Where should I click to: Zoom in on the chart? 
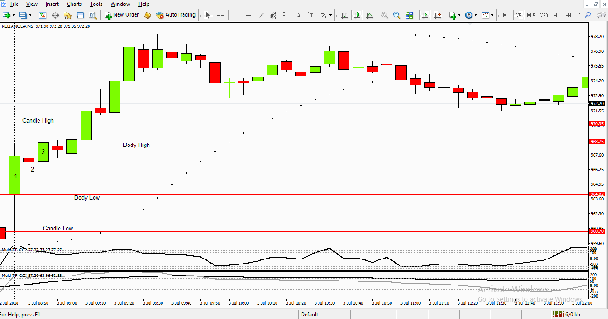[x=384, y=15]
